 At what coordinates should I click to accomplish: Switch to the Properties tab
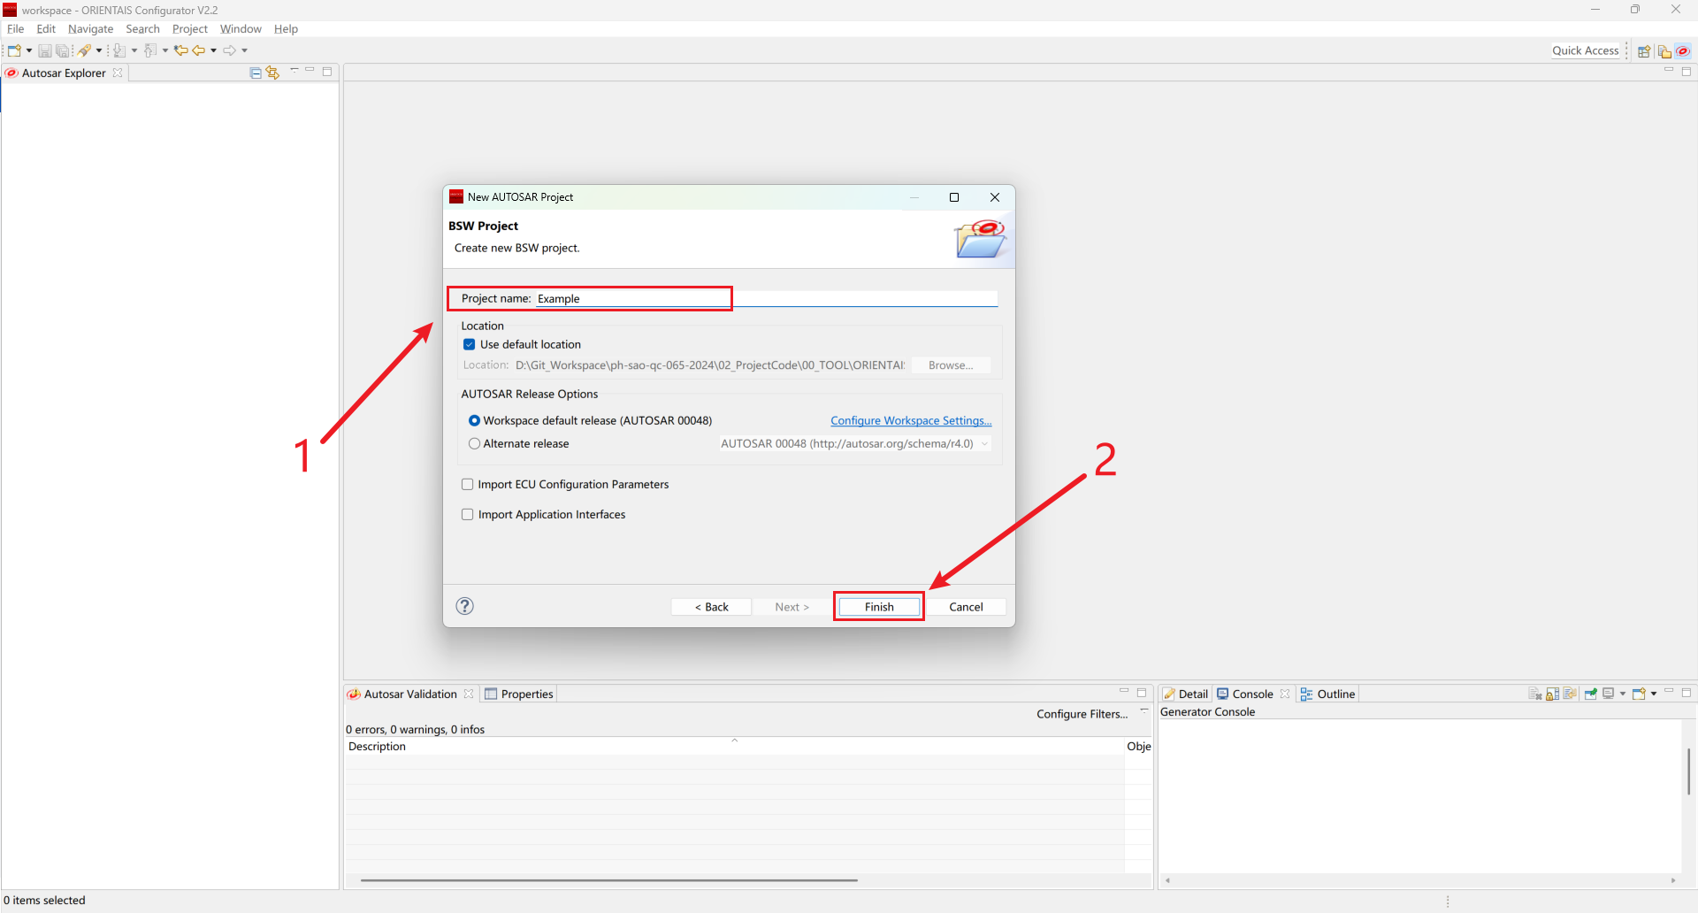click(x=519, y=694)
